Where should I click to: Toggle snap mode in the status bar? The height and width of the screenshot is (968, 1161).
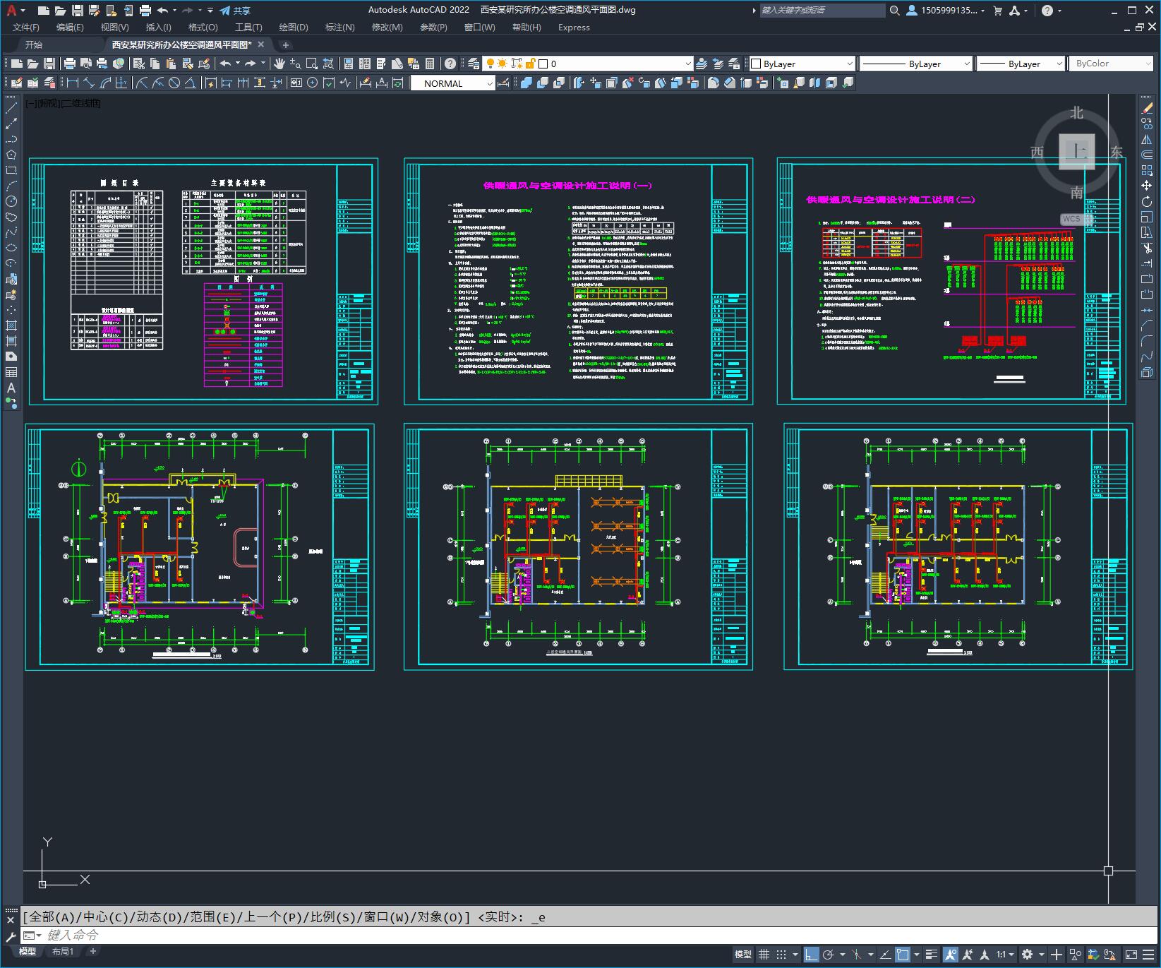(781, 955)
